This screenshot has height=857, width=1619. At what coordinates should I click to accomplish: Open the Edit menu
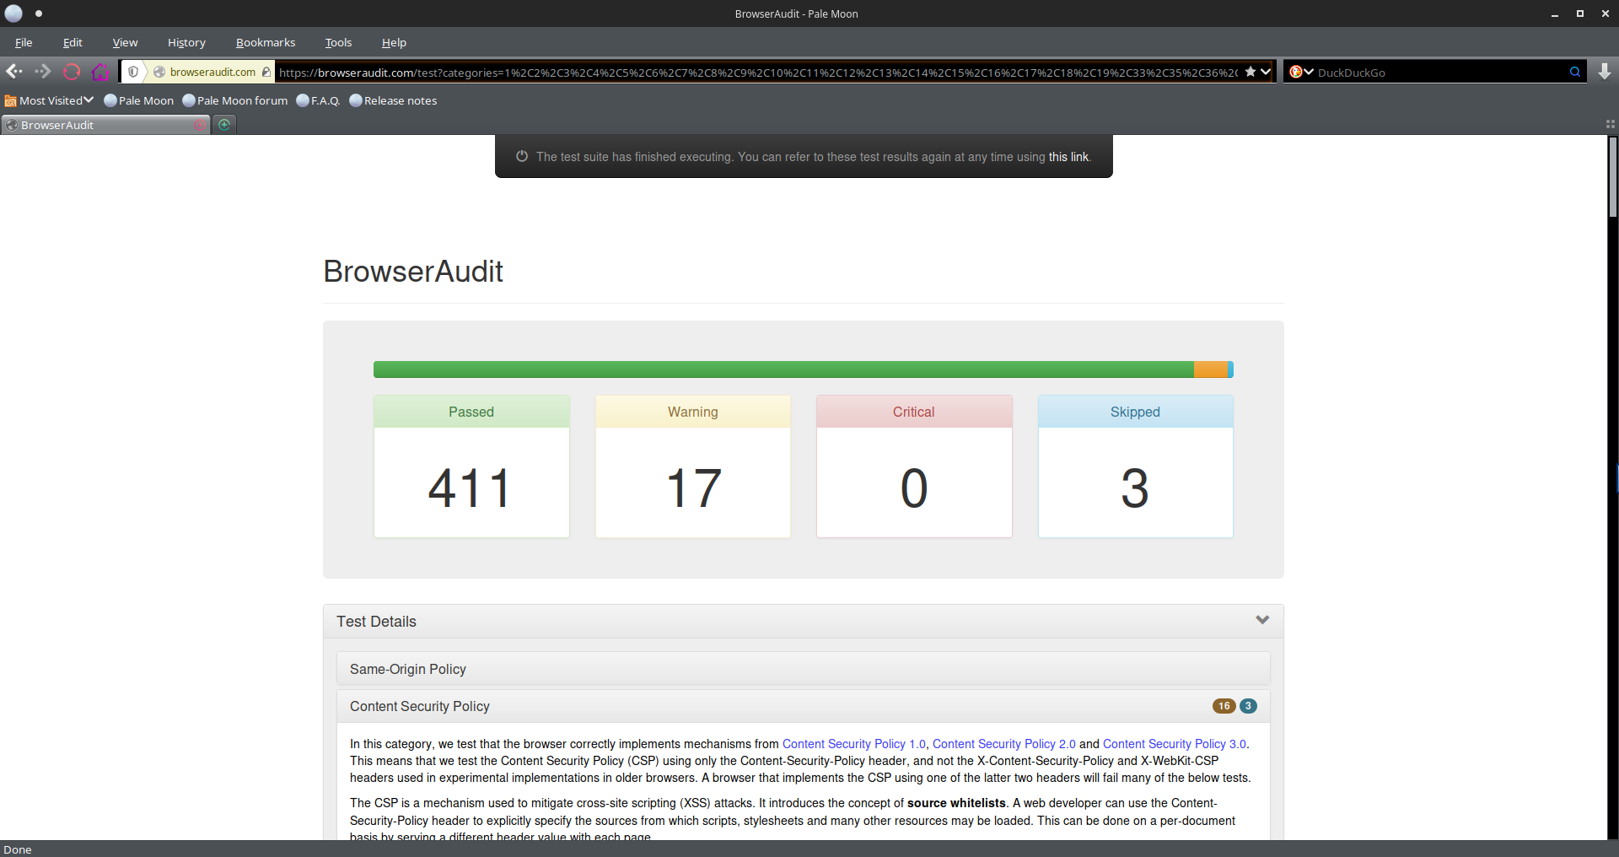point(73,42)
